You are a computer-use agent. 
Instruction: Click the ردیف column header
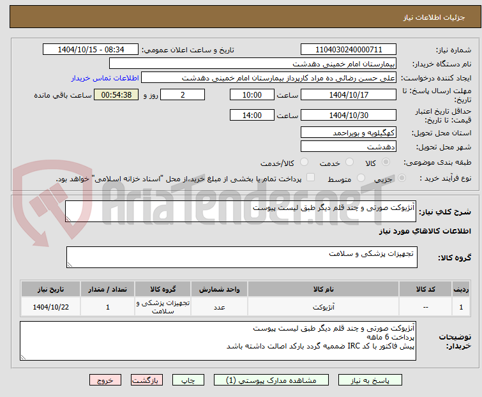pyautogui.click(x=461, y=289)
